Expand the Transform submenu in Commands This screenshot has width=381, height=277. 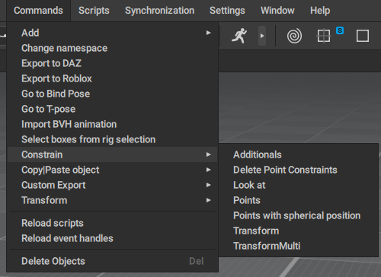pyautogui.click(x=112, y=200)
